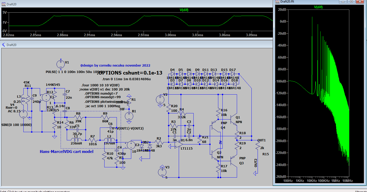Screen dimensions: 367x192
Task: Select the V4 sine voltage source symbol
Action: (23, 114)
